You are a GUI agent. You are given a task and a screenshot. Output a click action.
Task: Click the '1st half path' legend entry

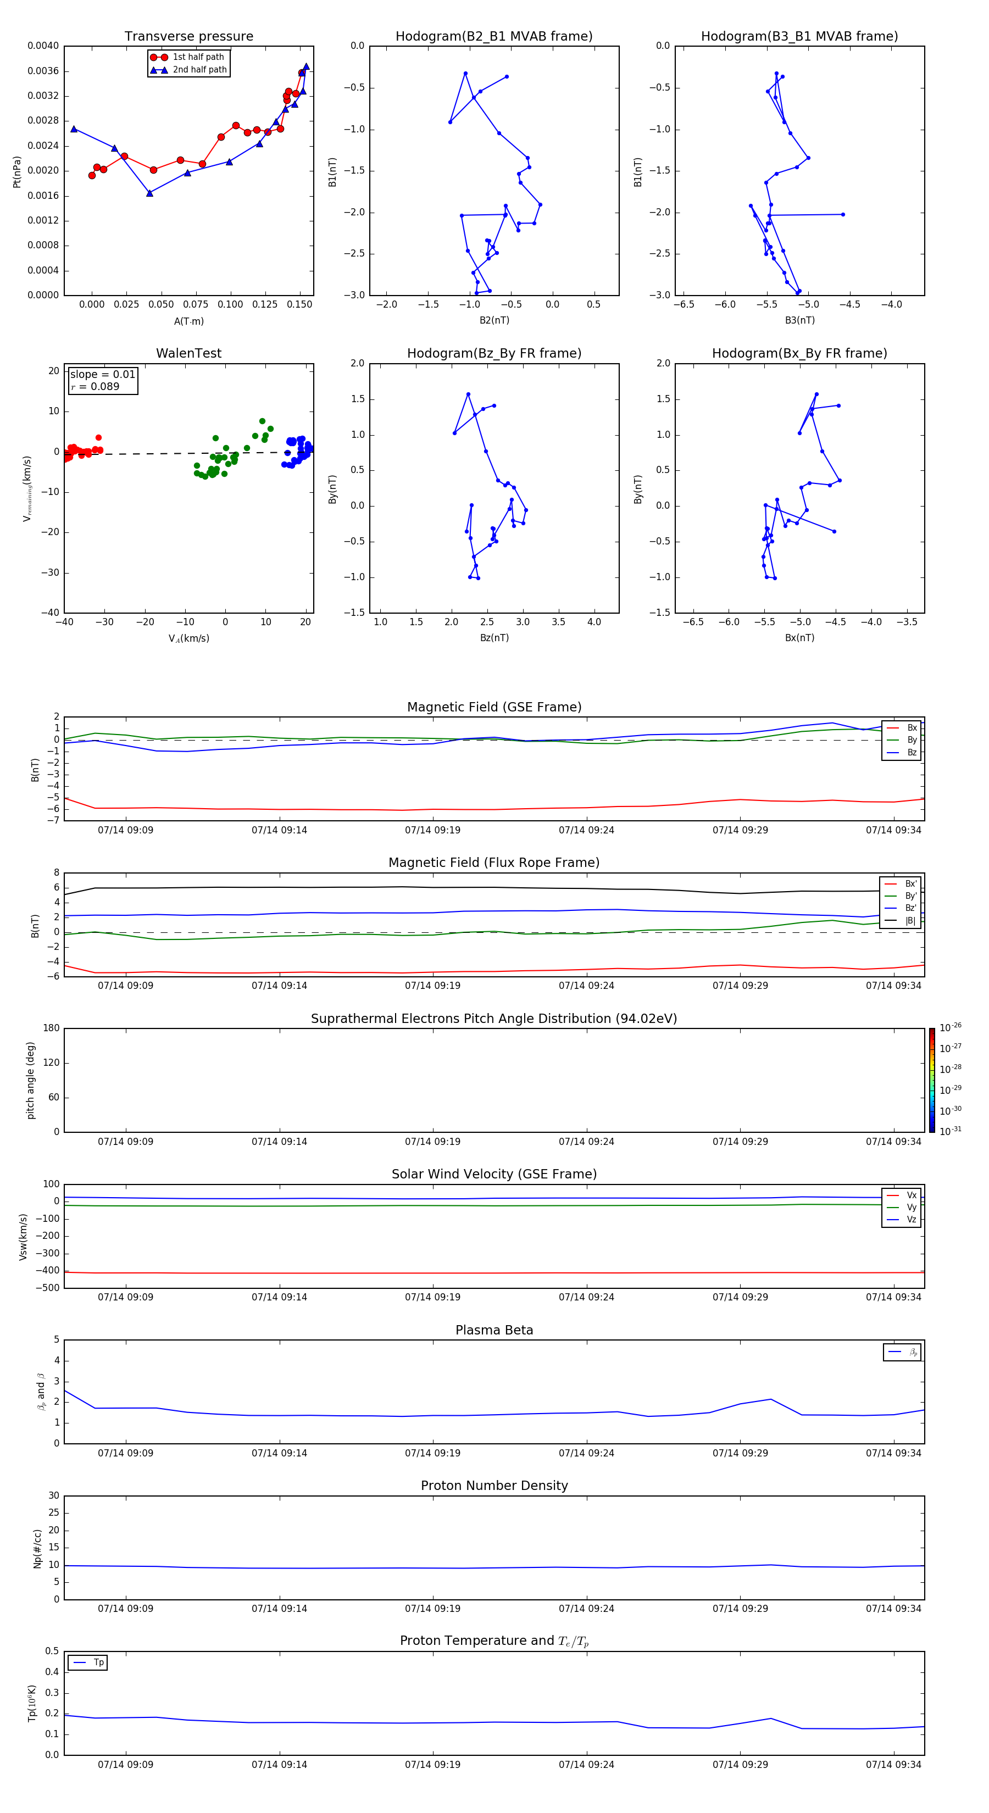[x=188, y=57]
